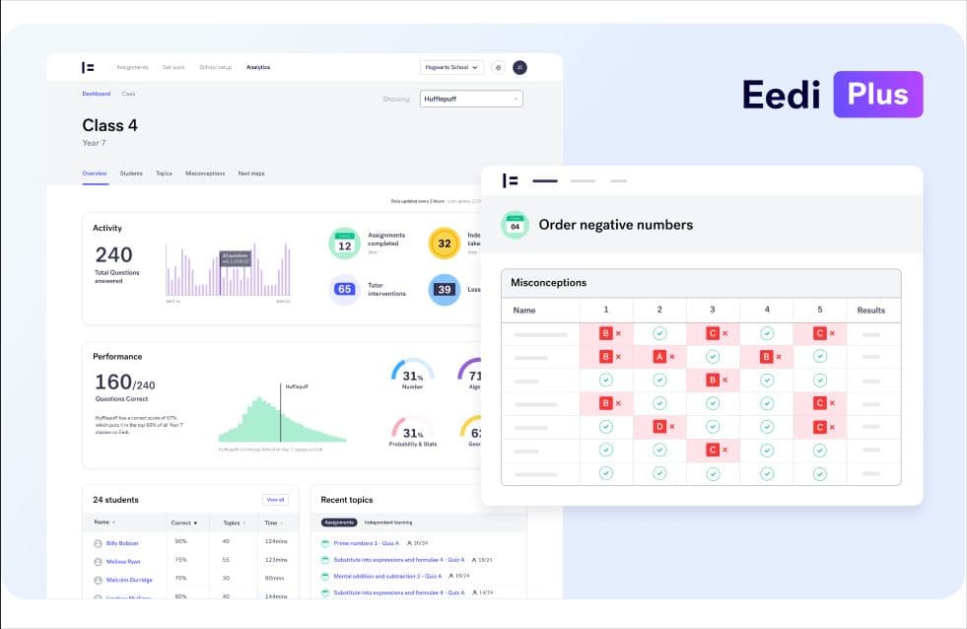The width and height of the screenshot is (967, 629).
Task: Open Melissa Ryan's student profile
Action: 125,561
